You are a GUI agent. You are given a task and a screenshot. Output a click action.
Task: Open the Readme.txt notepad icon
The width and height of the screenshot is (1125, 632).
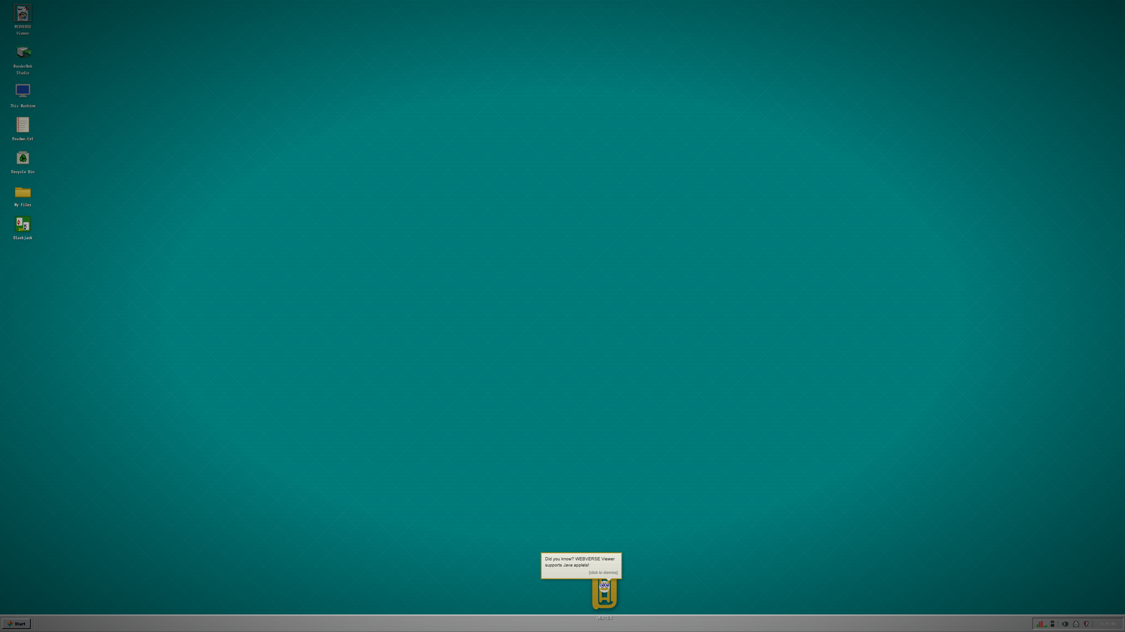click(22, 125)
